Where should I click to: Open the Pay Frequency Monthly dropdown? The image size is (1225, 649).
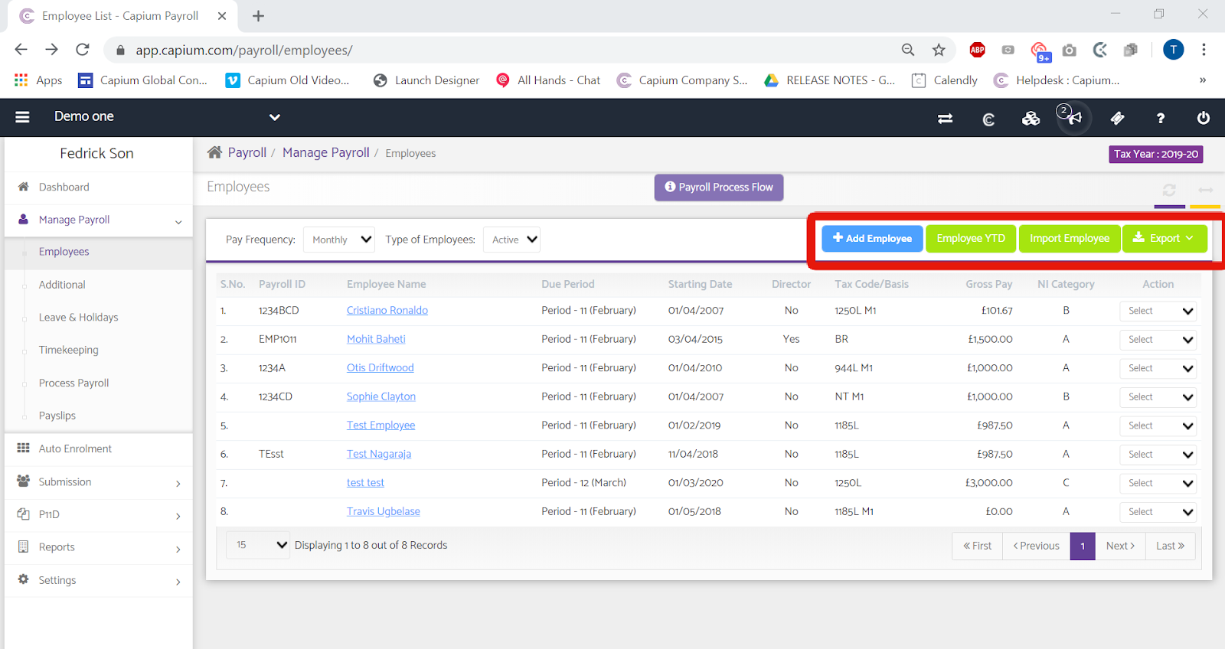point(339,240)
